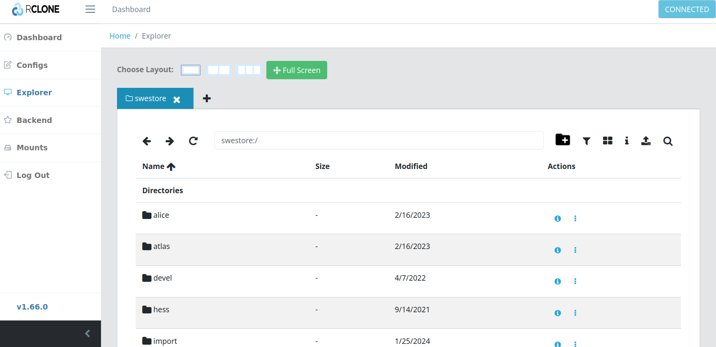This screenshot has width=716, height=347.
Task: Close the swestore tab
Action: pyautogui.click(x=177, y=100)
